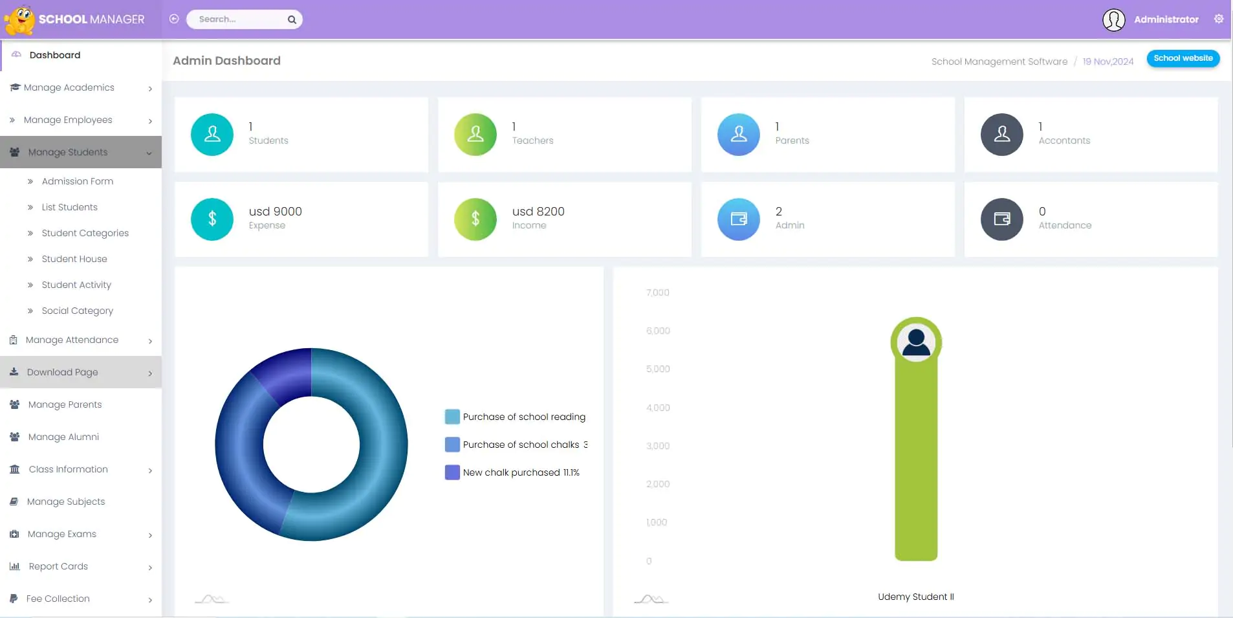Open the School Management Software breadcrumb link
The width and height of the screenshot is (1233, 618).
coord(999,61)
